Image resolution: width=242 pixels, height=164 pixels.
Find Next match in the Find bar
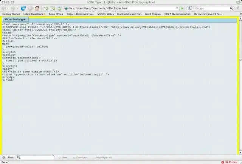click(63, 158)
